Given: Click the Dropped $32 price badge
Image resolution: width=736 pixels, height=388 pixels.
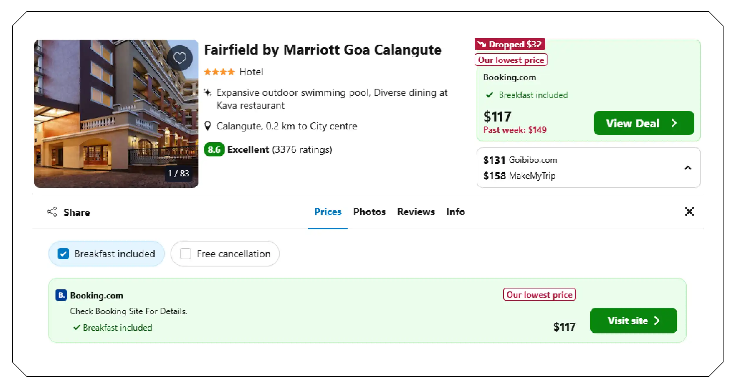Looking at the screenshot, I should 510,44.
